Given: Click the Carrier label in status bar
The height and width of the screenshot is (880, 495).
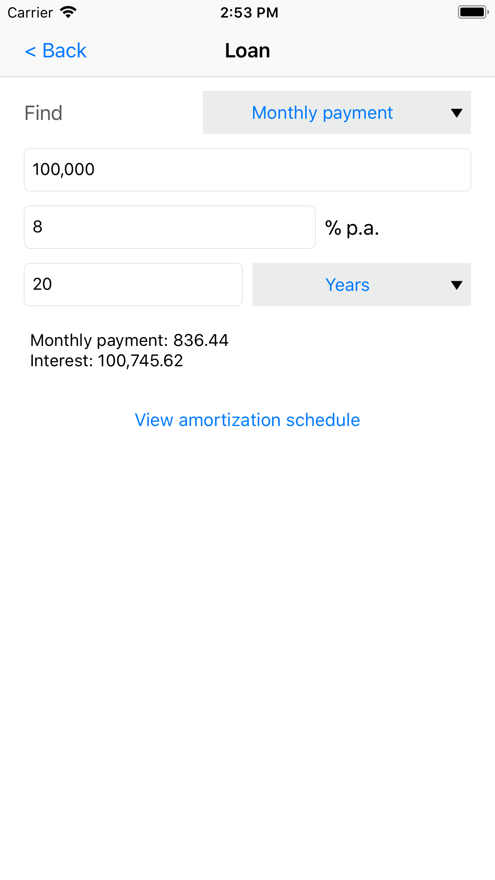Looking at the screenshot, I should click(x=30, y=12).
